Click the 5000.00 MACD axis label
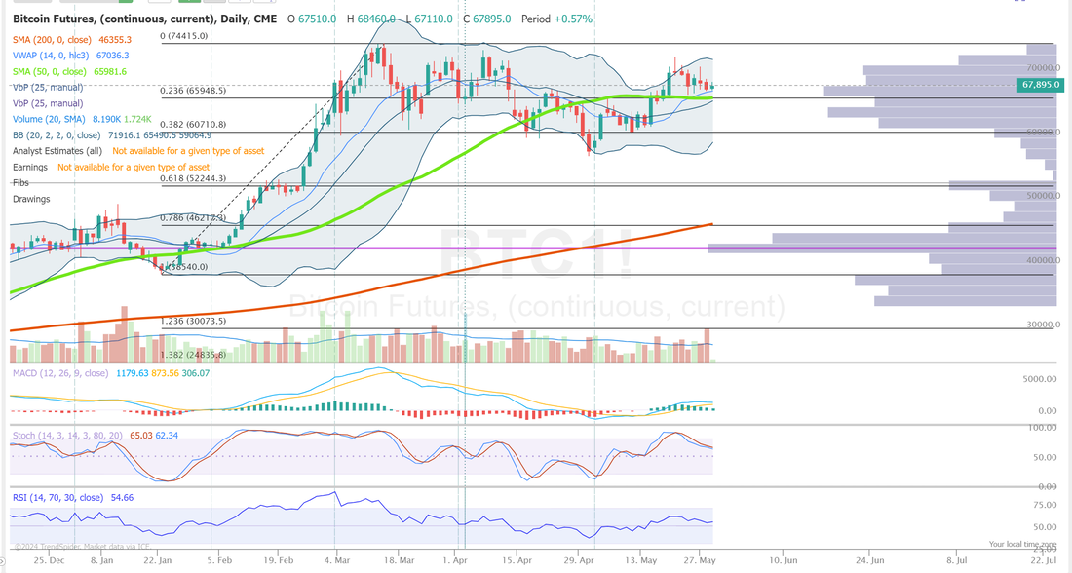Viewport: 1072px width, 573px height. pos(1040,379)
